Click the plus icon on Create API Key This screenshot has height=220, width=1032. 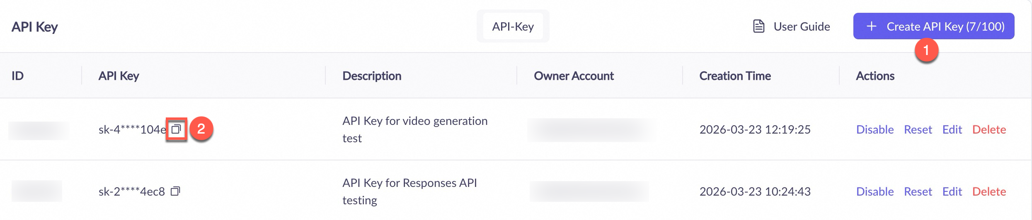pyautogui.click(x=872, y=26)
